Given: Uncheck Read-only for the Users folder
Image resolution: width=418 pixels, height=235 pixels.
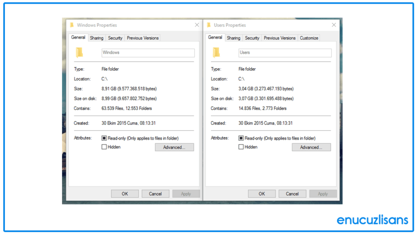Looking at the screenshot, I should [241, 138].
